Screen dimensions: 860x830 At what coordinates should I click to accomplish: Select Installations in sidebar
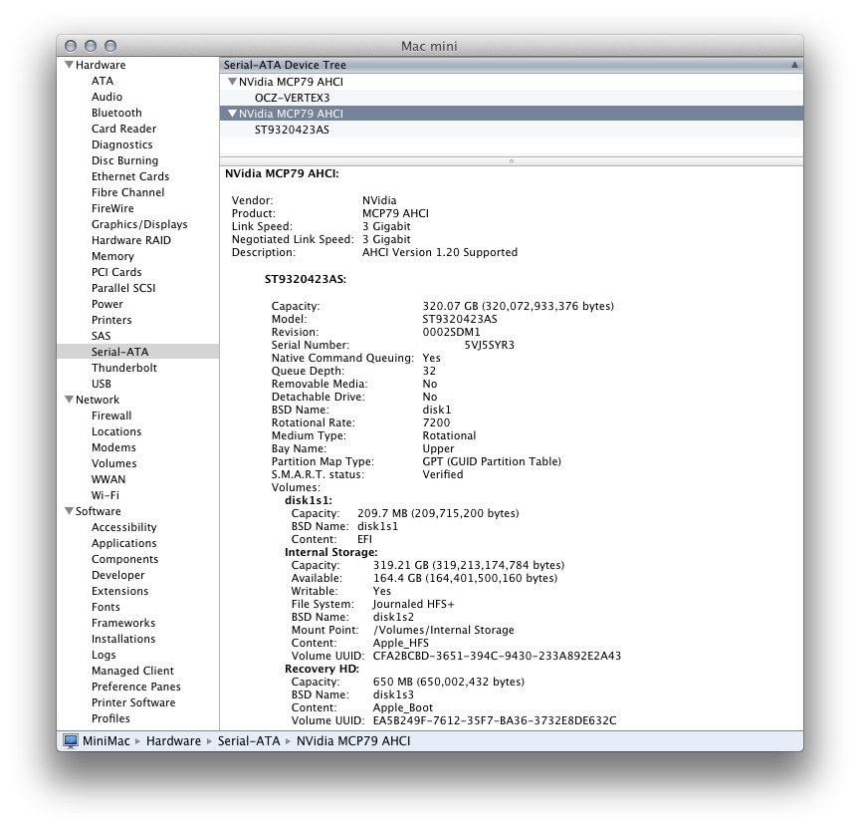123,639
